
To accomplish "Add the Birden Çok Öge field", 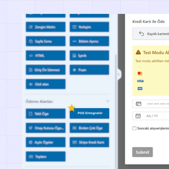I will point(89,128).
